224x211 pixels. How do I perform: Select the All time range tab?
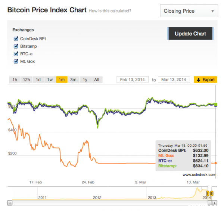[96, 80]
